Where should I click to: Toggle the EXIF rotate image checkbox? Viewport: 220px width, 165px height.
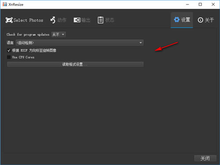[9, 51]
